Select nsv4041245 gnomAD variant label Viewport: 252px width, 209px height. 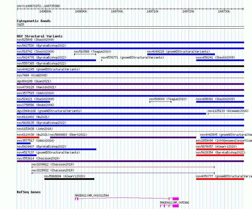(48, 69)
